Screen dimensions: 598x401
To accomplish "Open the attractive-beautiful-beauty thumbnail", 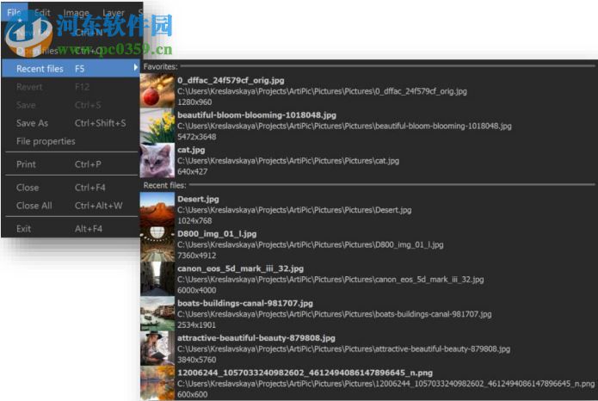I will click(x=157, y=349).
